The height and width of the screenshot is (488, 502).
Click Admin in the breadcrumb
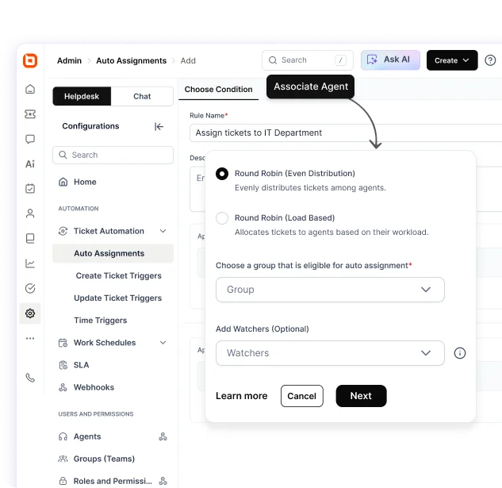click(69, 60)
